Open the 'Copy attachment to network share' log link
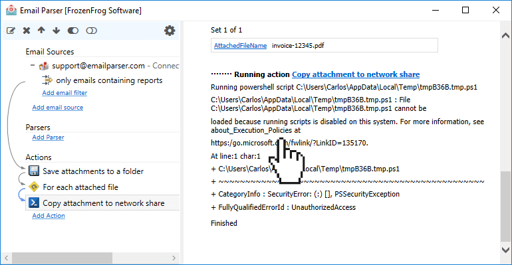The height and width of the screenshot is (265, 512). click(x=356, y=74)
